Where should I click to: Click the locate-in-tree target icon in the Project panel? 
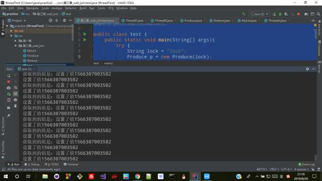click(x=50, y=21)
